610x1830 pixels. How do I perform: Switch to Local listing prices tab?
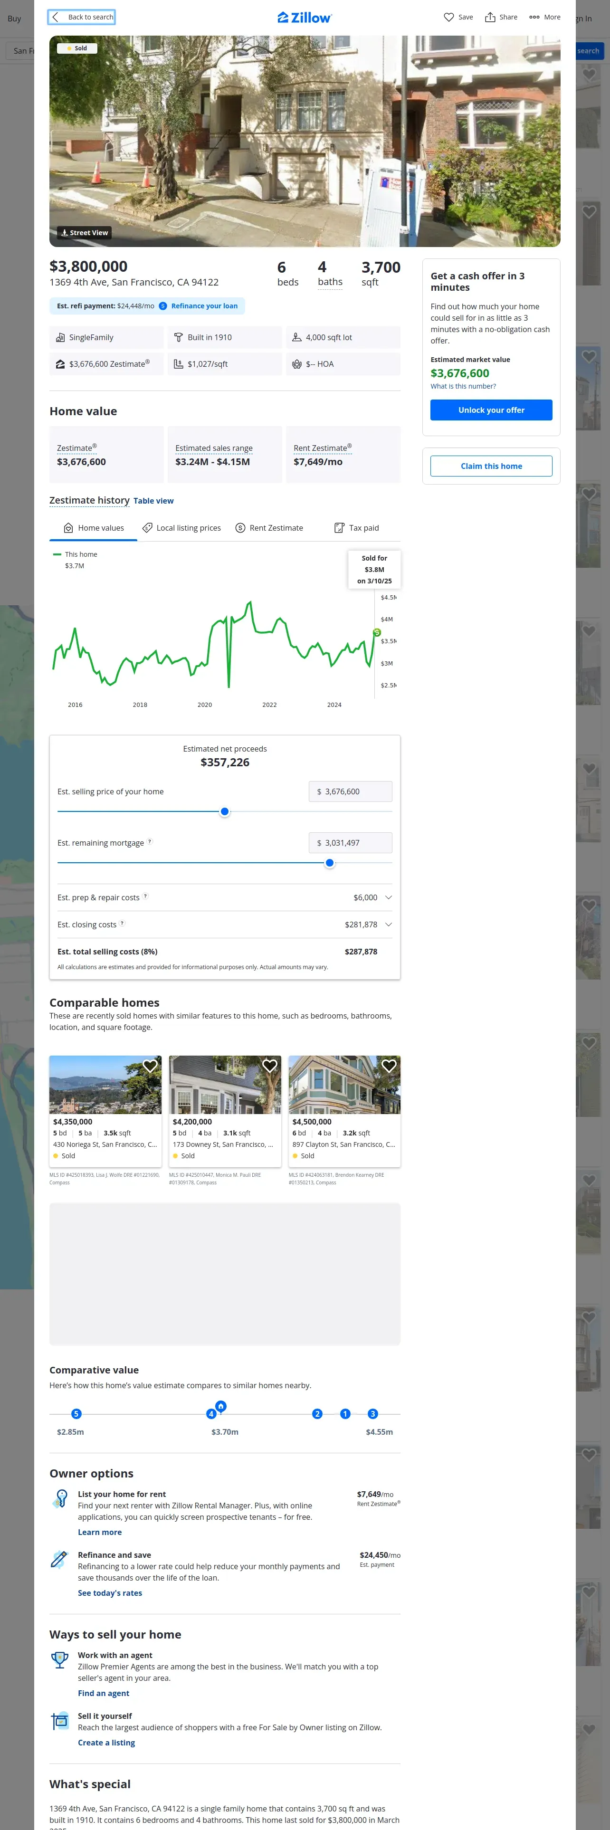click(182, 528)
